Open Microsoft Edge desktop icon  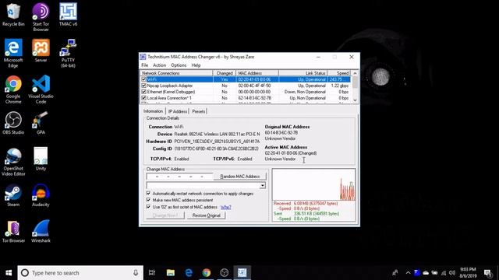pos(13,53)
